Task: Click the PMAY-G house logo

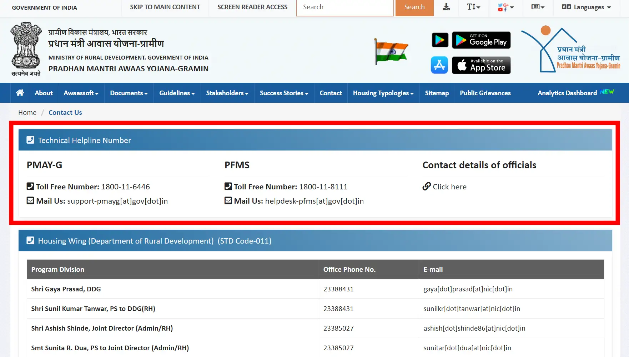Action: click(x=571, y=50)
